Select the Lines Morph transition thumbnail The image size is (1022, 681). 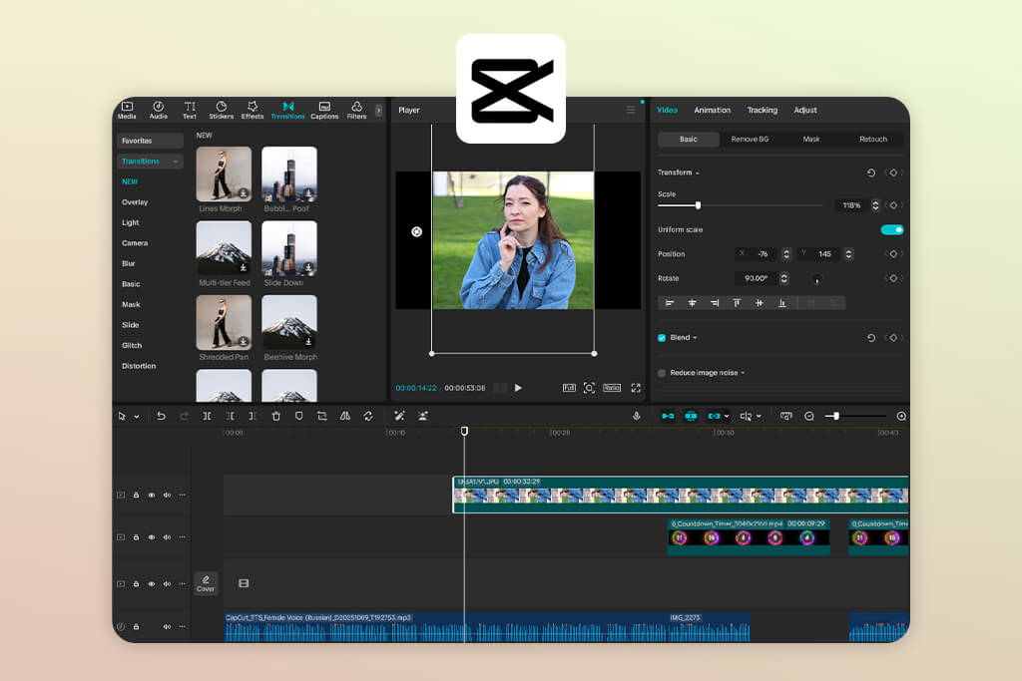(224, 173)
